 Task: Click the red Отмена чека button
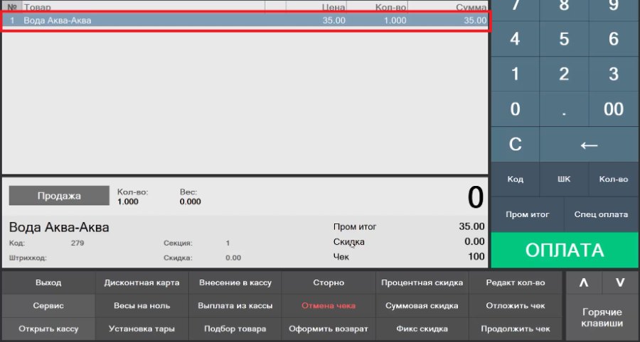coord(329,306)
